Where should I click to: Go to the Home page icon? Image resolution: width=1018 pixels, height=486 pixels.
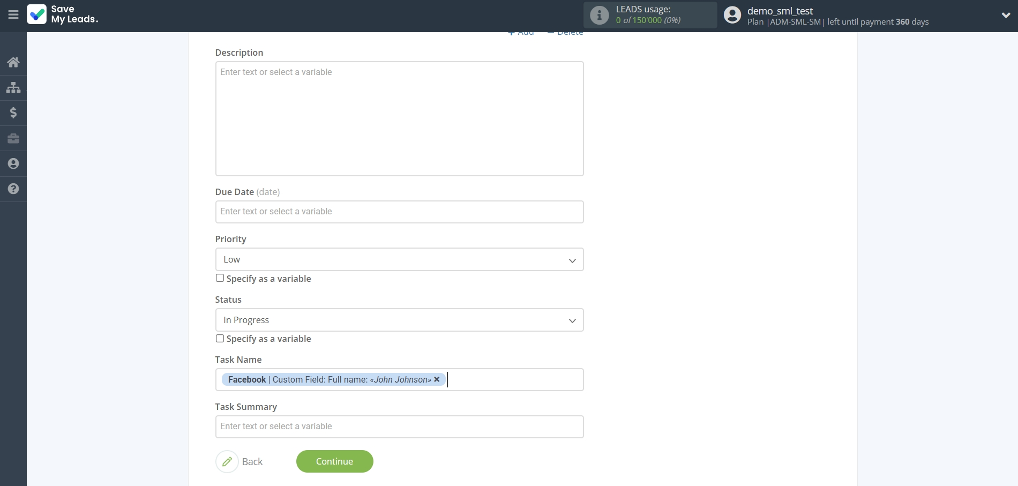(x=13, y=62)
